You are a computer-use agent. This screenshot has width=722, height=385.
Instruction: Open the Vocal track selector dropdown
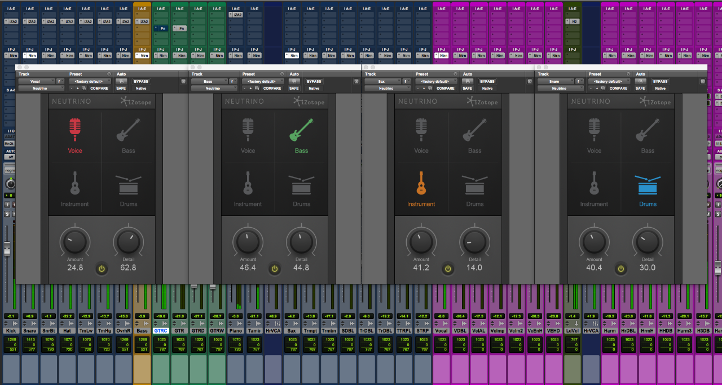point(36,81)
